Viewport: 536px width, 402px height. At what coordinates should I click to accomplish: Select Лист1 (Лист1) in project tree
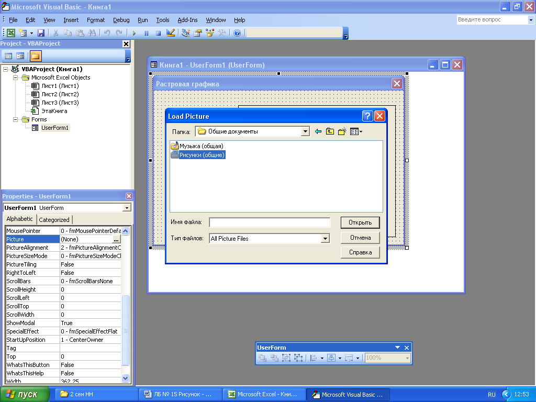point(60,86)
